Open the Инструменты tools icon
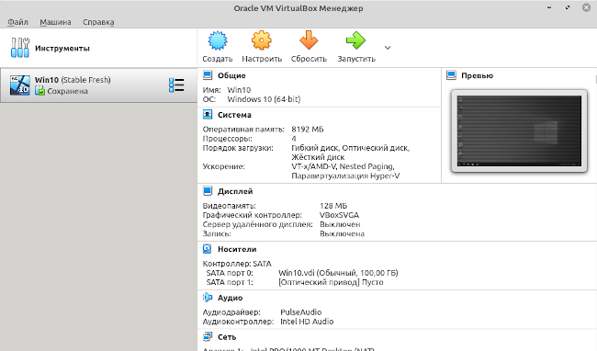This screenshot has width=597, height=351. coord(20,48)
